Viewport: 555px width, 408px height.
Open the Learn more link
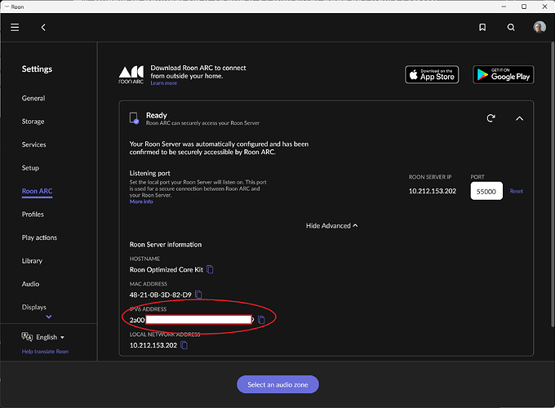point(163,83)
